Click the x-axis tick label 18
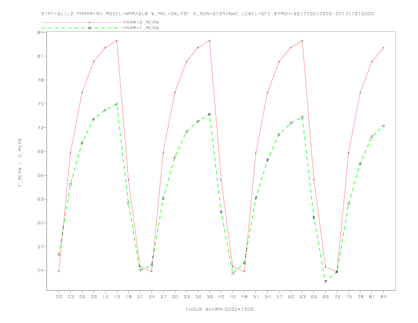The height and width of the screenshot is (323, 418). click(x=128, y=297)
